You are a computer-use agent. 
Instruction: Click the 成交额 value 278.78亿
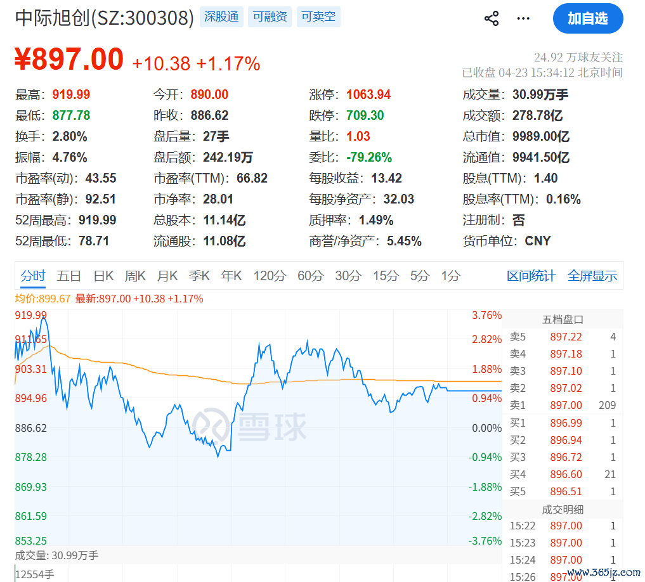pos(537,115)
